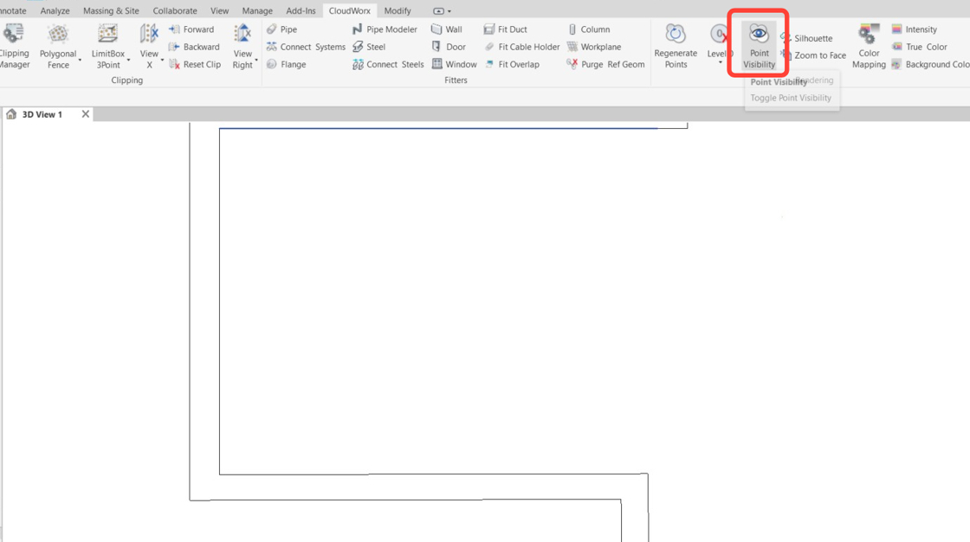This screenshot has width=970, height=542.
Task: Select the Fit Duct tool
Action: click(x=509, y=29)
